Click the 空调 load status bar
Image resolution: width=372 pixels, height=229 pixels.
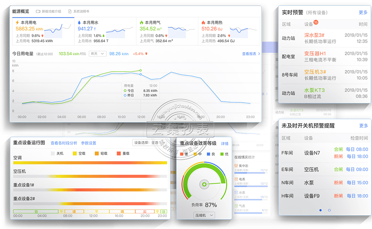click(x=90, y=163)
